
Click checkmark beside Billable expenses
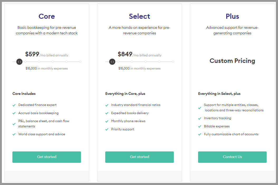(x=200, y=126)
